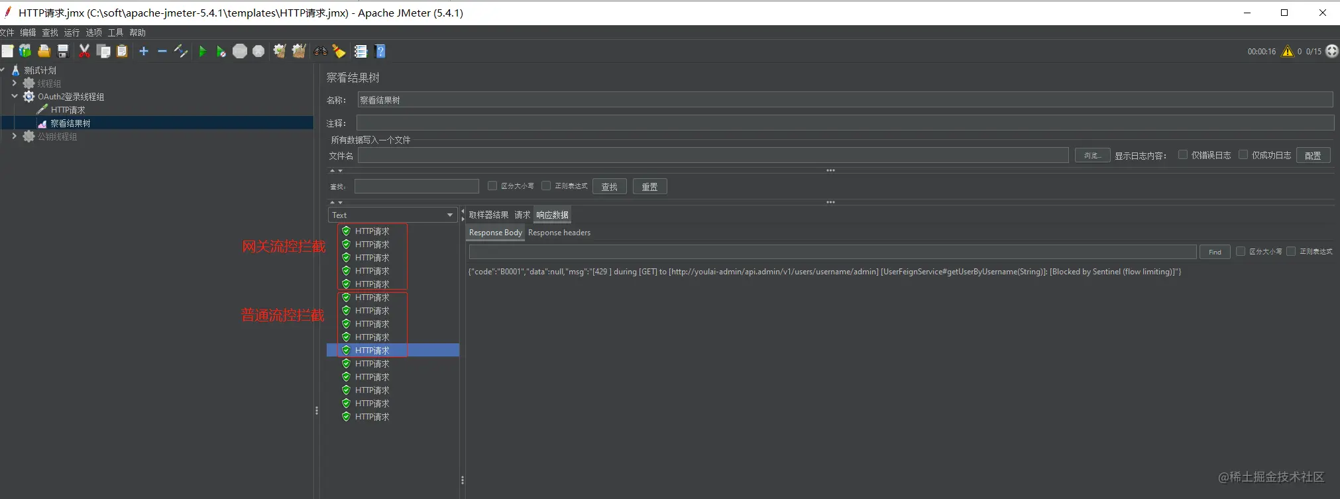Select the 响应数据 tab
Viewport: 1340px width, 499px height.
[x=552, y=215]
